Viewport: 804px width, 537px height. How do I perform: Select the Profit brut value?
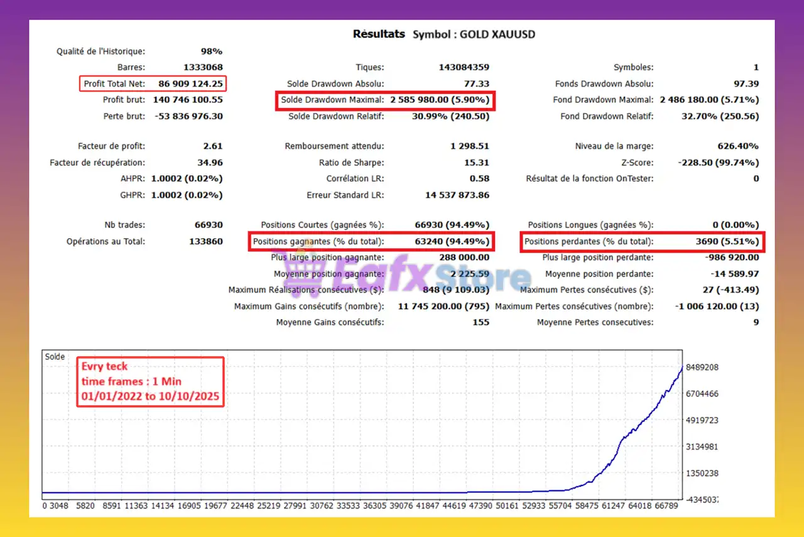(x=187, y=100)
